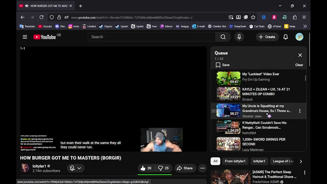Open the Translate bookmark

point(27,26)
